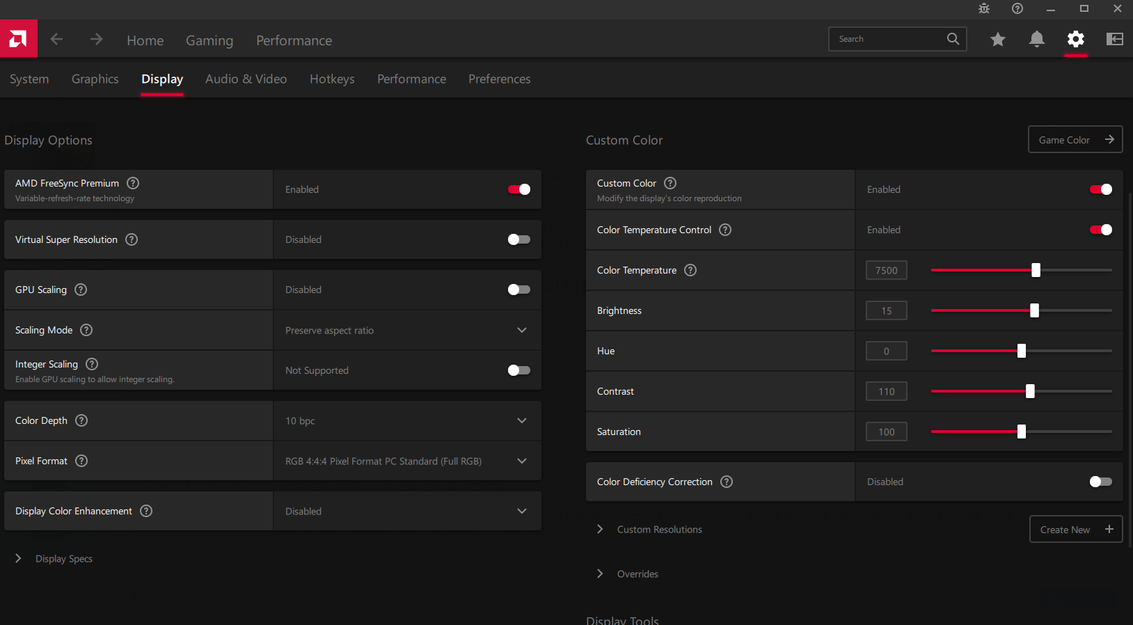Screen dimensions: 1133x625
Task: Open Game Color button
Action: pyautogui.click(x=1075, y=139)
